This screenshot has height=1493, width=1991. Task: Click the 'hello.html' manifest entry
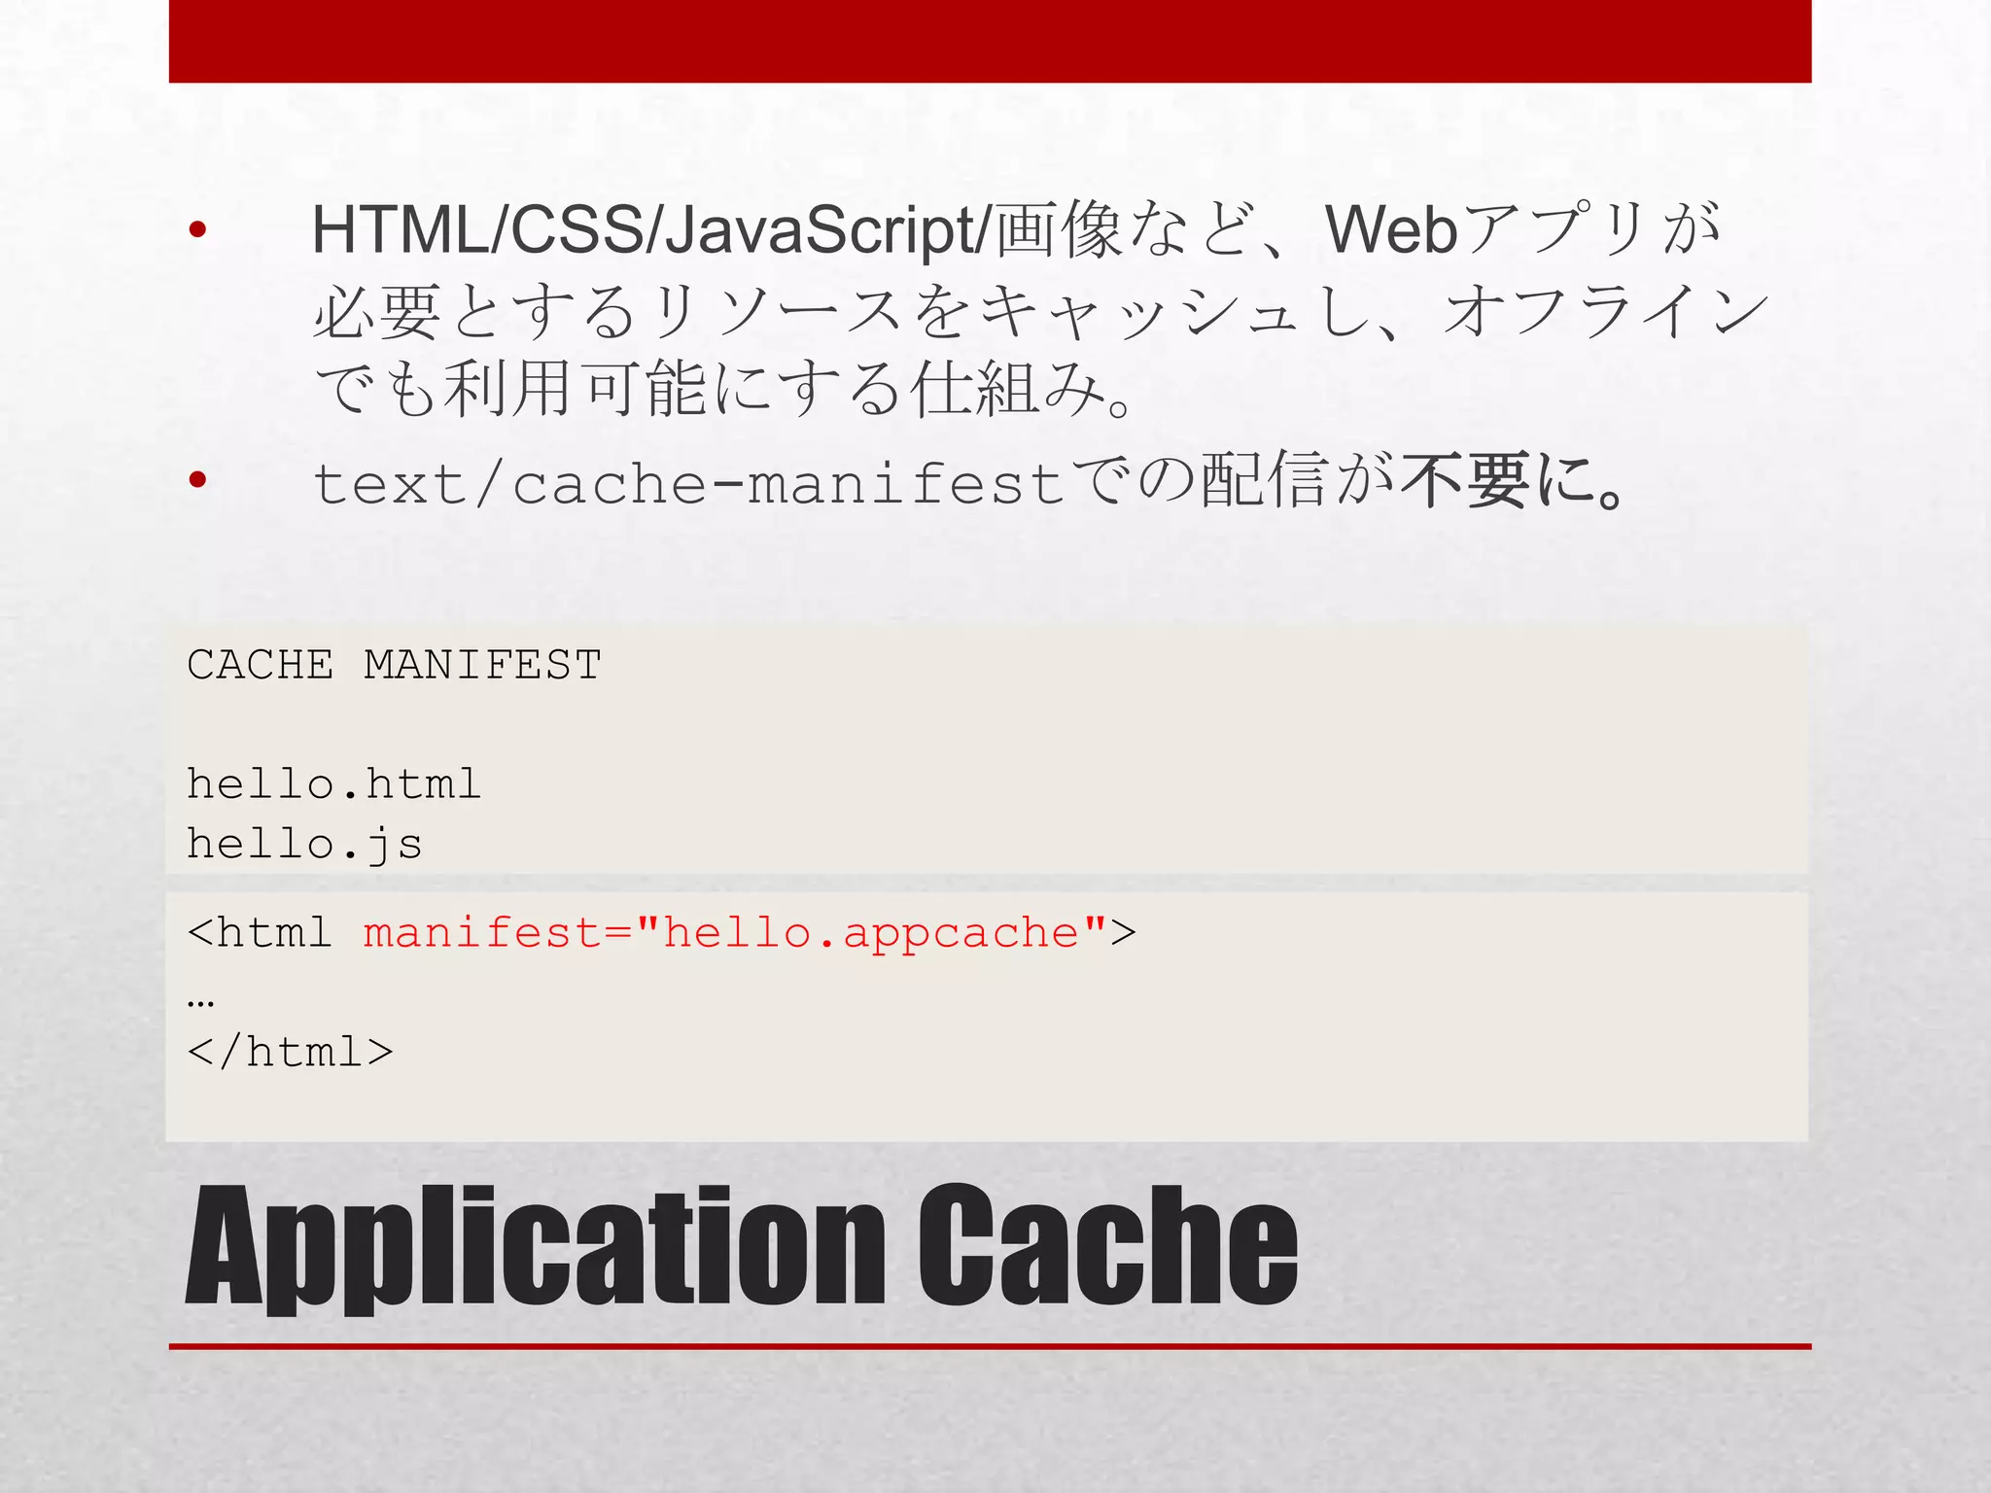[x=333, y=783]
